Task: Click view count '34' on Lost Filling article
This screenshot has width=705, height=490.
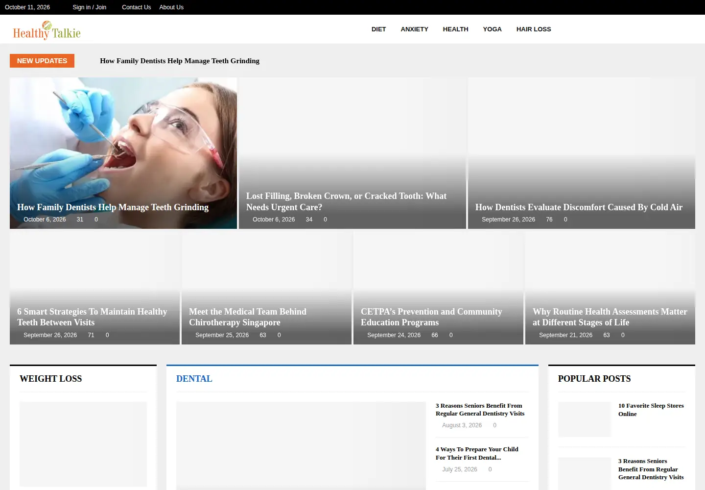Action: click(x=309, y=220)
